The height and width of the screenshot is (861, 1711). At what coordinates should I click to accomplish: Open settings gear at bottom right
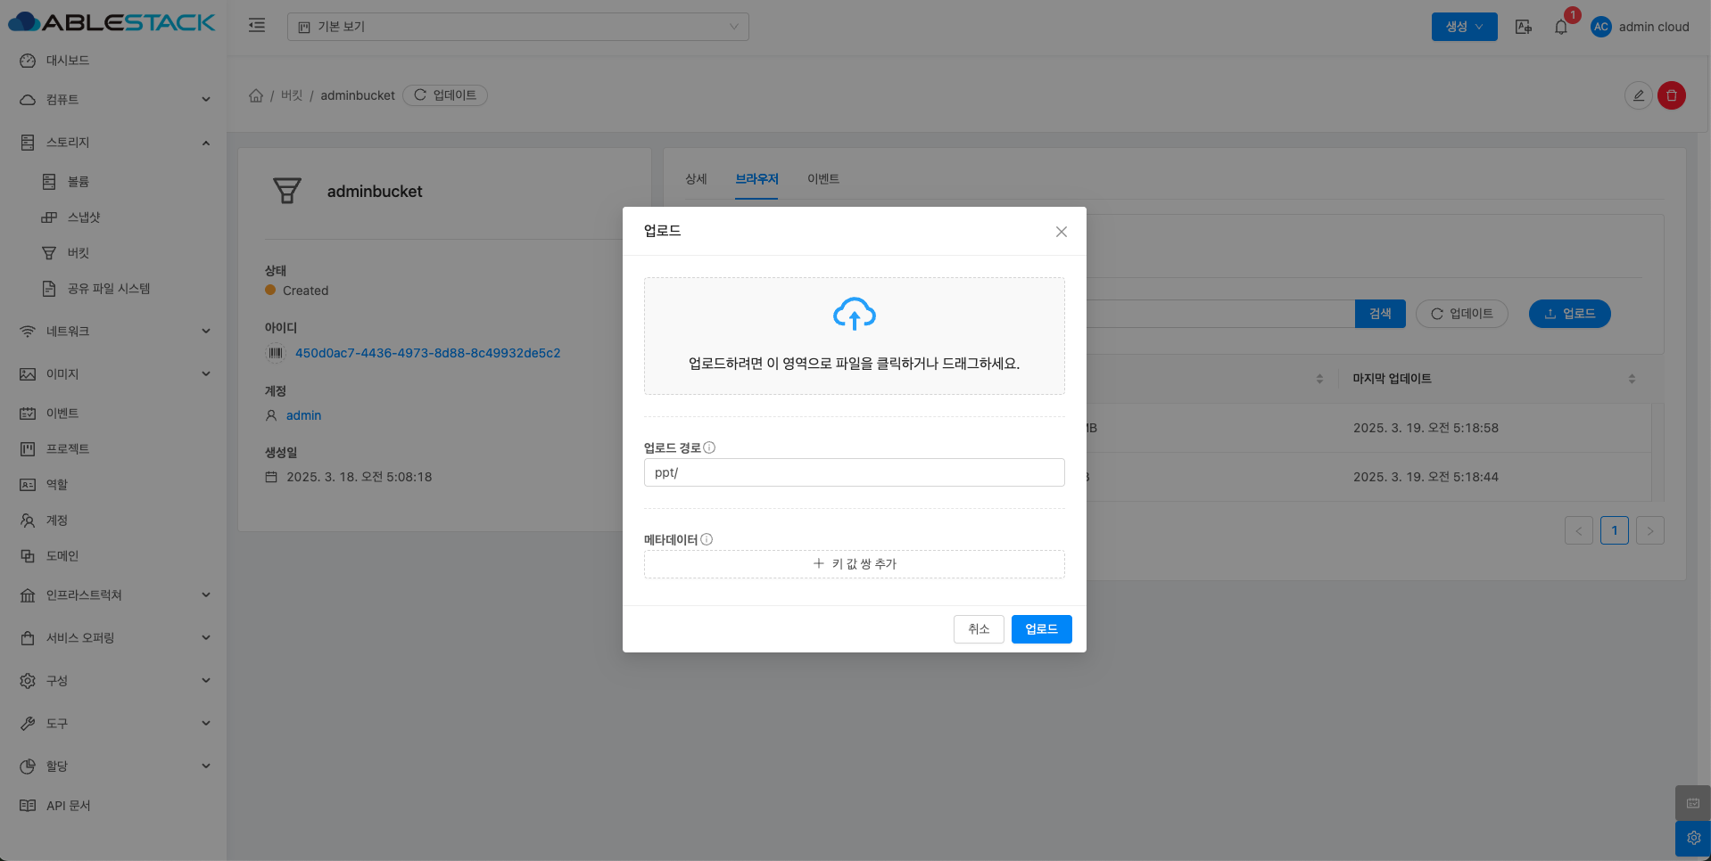[x=1692, y=838]
